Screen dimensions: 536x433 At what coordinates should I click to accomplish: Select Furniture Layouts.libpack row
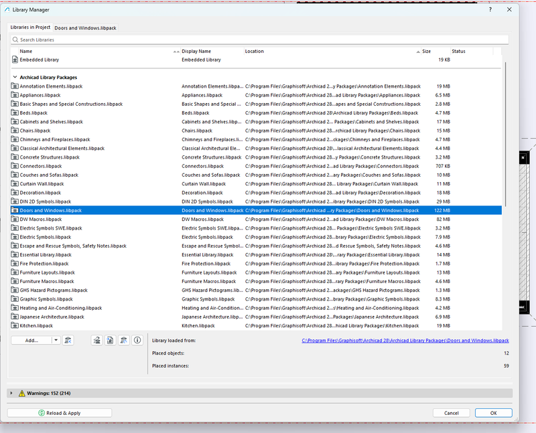click(x=257, y=272)
